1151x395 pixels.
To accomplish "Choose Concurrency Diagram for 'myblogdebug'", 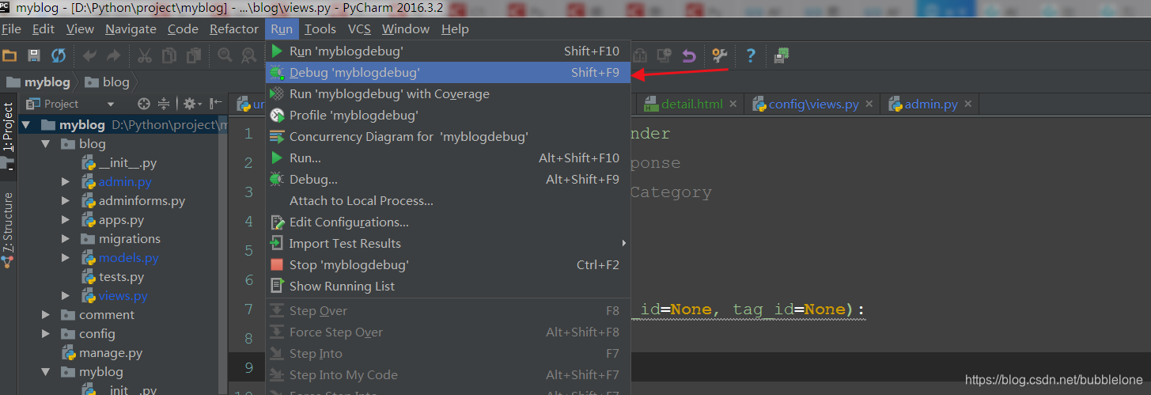I will click(x=448, y=136).
